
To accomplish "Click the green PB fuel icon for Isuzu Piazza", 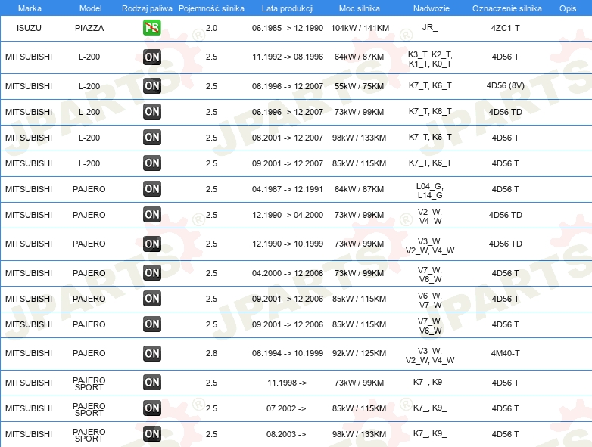I will coord(152,28).
